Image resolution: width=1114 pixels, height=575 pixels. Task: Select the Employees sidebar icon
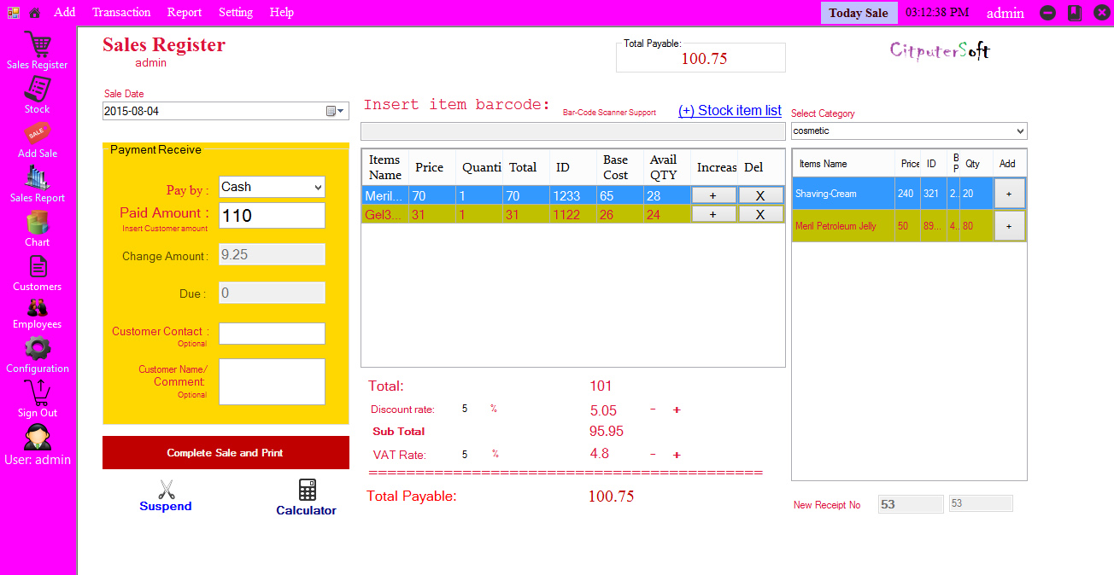click(37, 308)
